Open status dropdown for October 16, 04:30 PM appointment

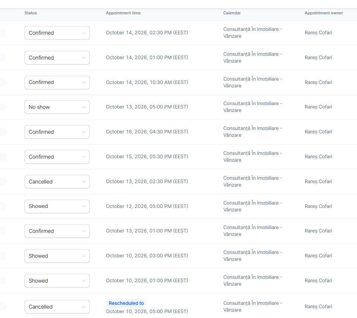[57, 132]
